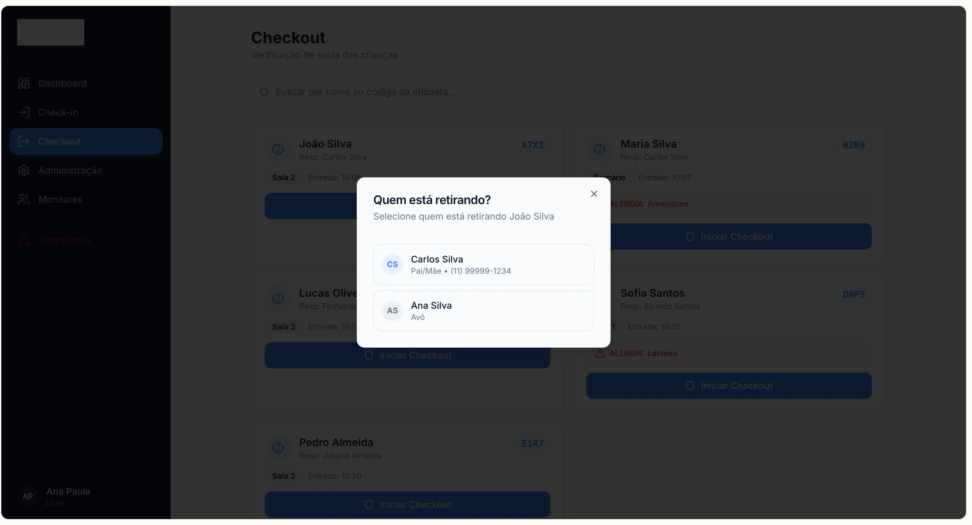
Task: Open Dashboard from the sidebar
Action: click(62, 83)
